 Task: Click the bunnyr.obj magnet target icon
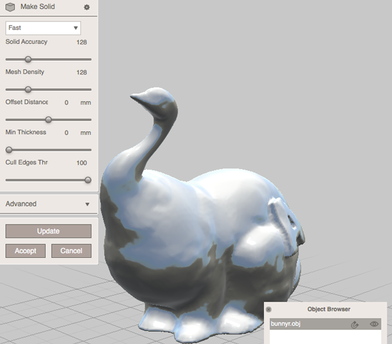pos(355,324)
